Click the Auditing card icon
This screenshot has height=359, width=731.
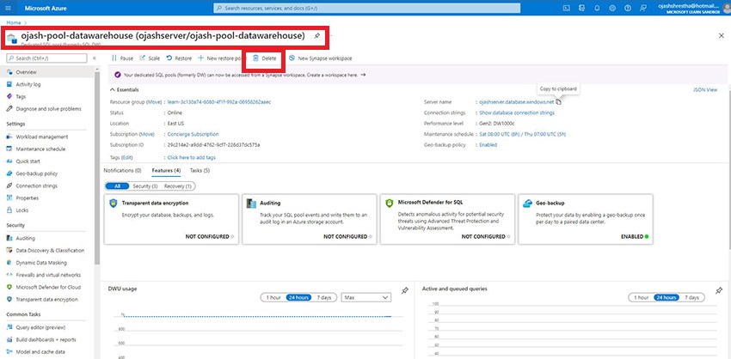coord(252,204)
